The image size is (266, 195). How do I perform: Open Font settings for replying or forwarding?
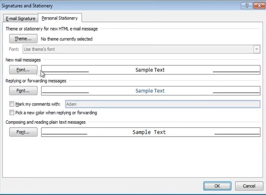coord(23,91)
